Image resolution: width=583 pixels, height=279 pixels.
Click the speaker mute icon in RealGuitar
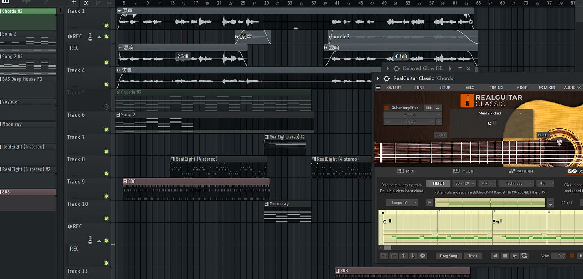pyautogui.click(x=495, y=256)
